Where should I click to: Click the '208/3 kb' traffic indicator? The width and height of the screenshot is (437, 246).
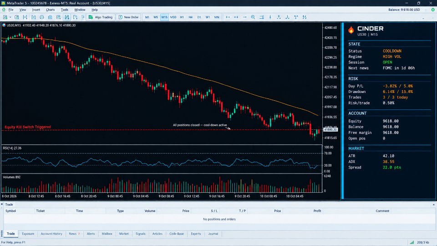point(423,243)
